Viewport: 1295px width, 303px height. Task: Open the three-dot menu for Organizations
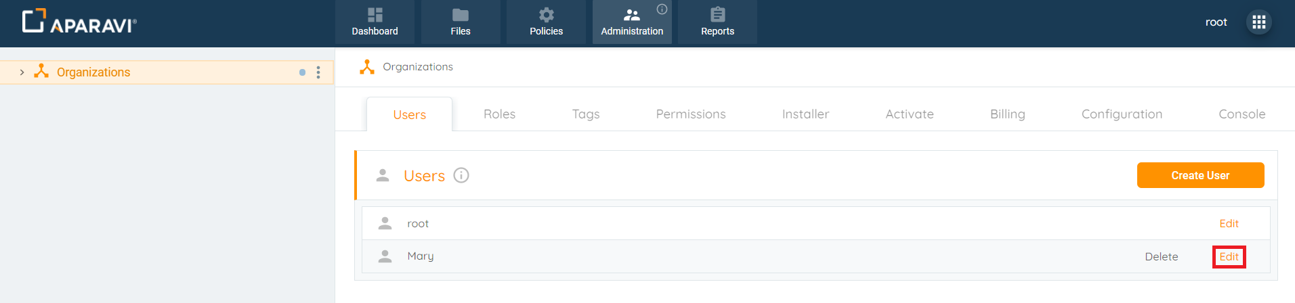318,72
